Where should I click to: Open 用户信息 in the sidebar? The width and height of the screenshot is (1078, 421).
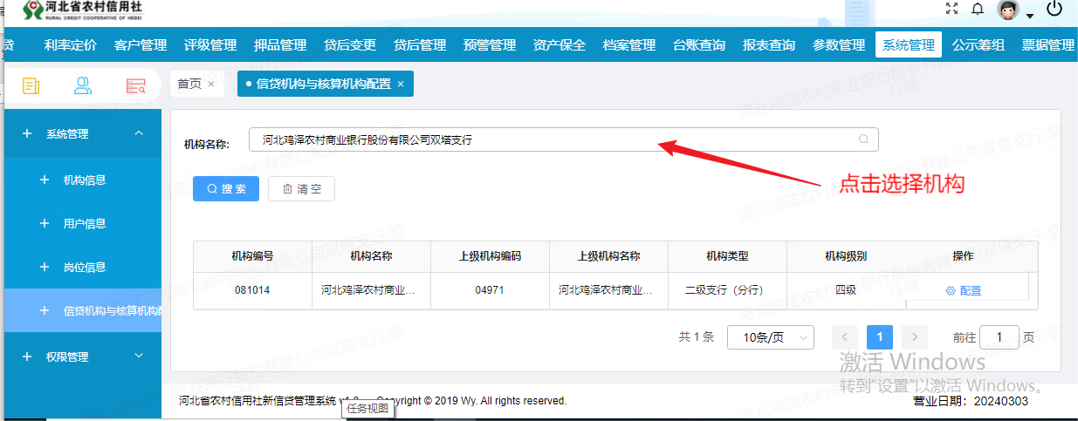pos(83,223)
